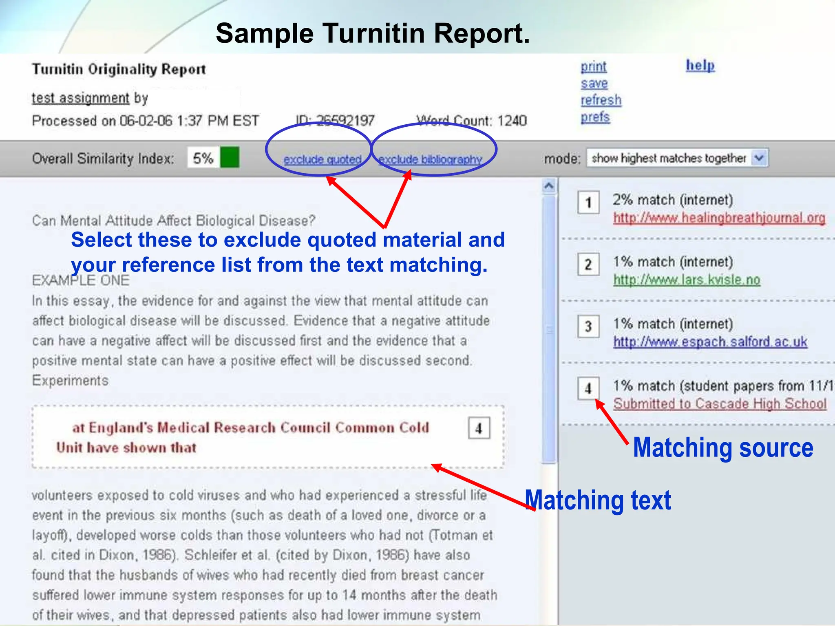835x626 pixels.
Task: Click the 5% similarity index value
Action: click(x=203, y=158)
